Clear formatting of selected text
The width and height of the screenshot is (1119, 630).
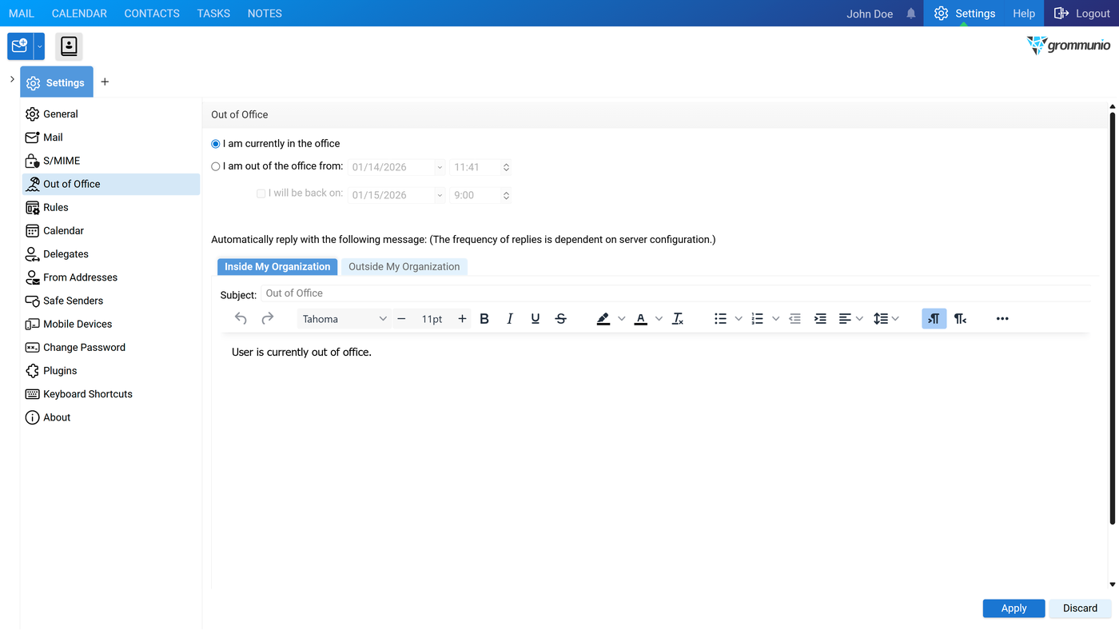678,319
